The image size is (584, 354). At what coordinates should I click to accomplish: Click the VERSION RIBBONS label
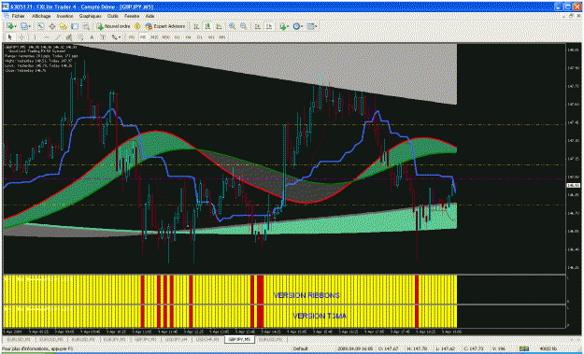click(306, 295)
